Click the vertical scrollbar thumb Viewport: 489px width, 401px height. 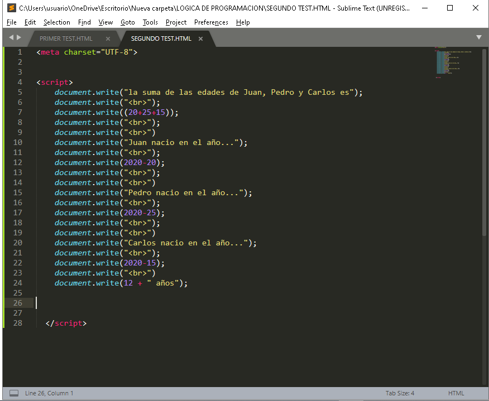[484, 142]
